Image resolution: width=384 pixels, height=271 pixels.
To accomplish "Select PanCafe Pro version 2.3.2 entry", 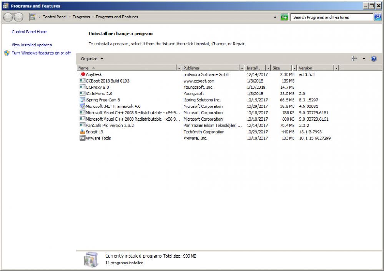I will 110,125.
